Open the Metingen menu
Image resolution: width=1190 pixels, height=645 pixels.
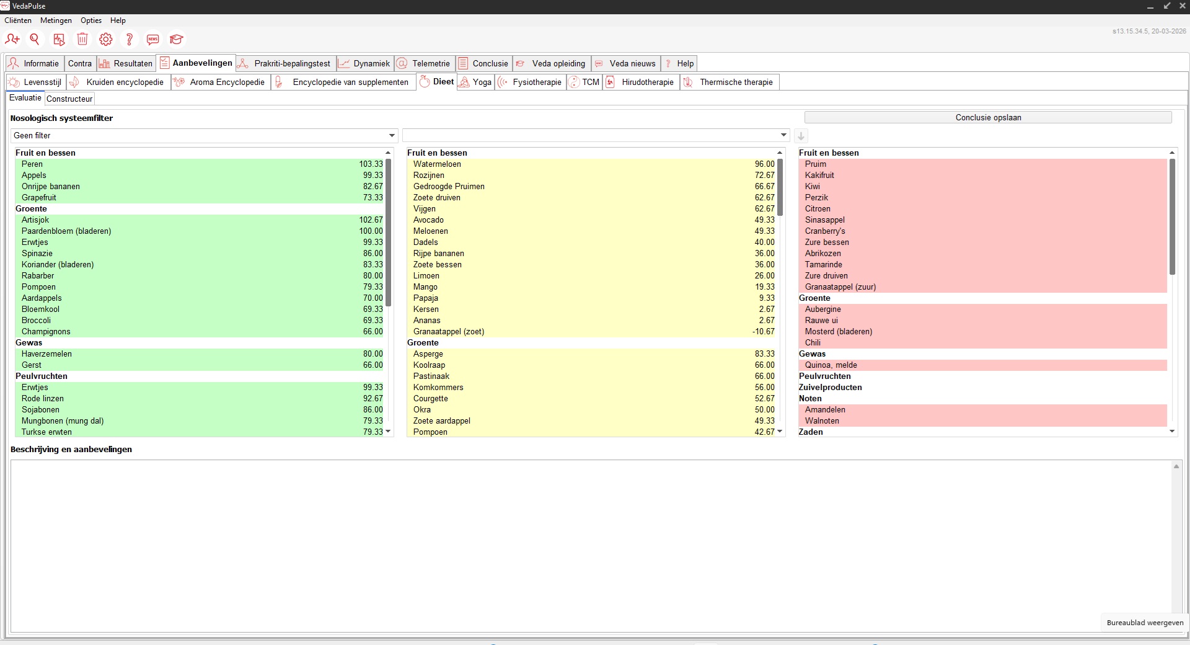tap(56, 20)
